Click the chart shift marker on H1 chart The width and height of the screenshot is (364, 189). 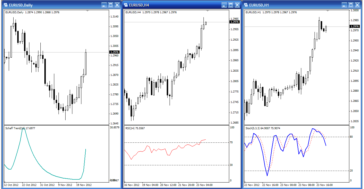point(328,11)
